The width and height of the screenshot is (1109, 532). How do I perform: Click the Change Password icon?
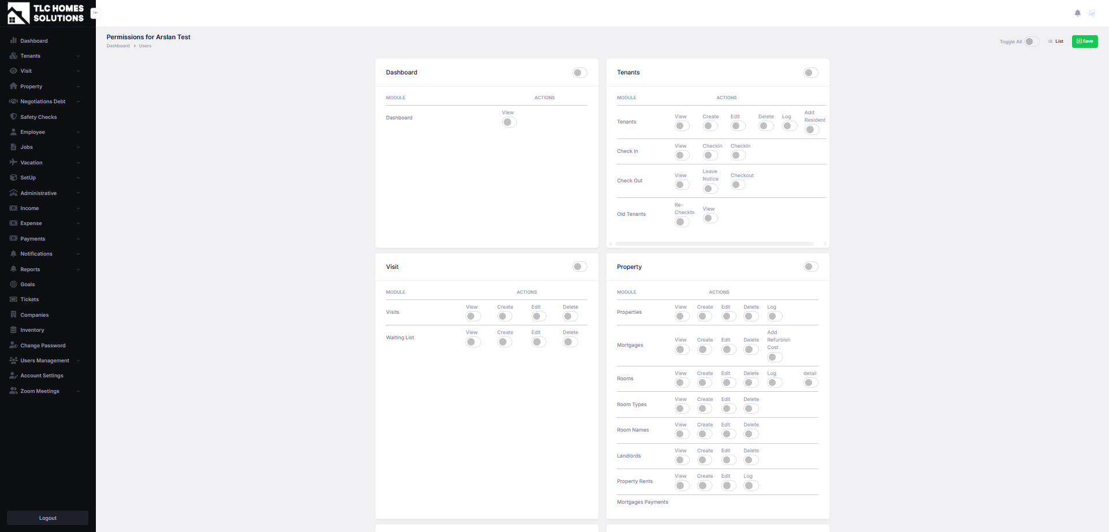coord(13,346)
